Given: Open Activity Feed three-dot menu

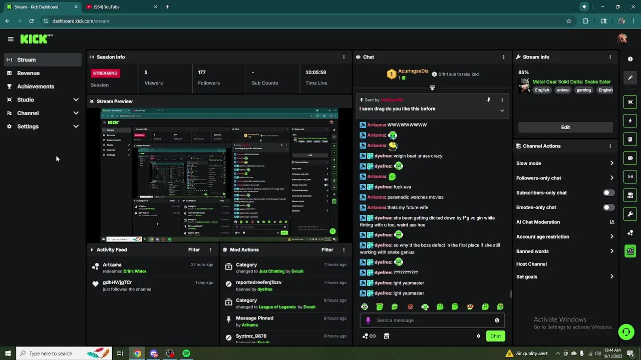Looking at the screenshot, I should click(210, 250).
